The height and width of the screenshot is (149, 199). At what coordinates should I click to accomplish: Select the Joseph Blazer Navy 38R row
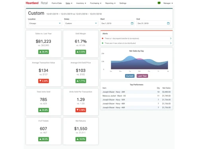pos(137,92)
